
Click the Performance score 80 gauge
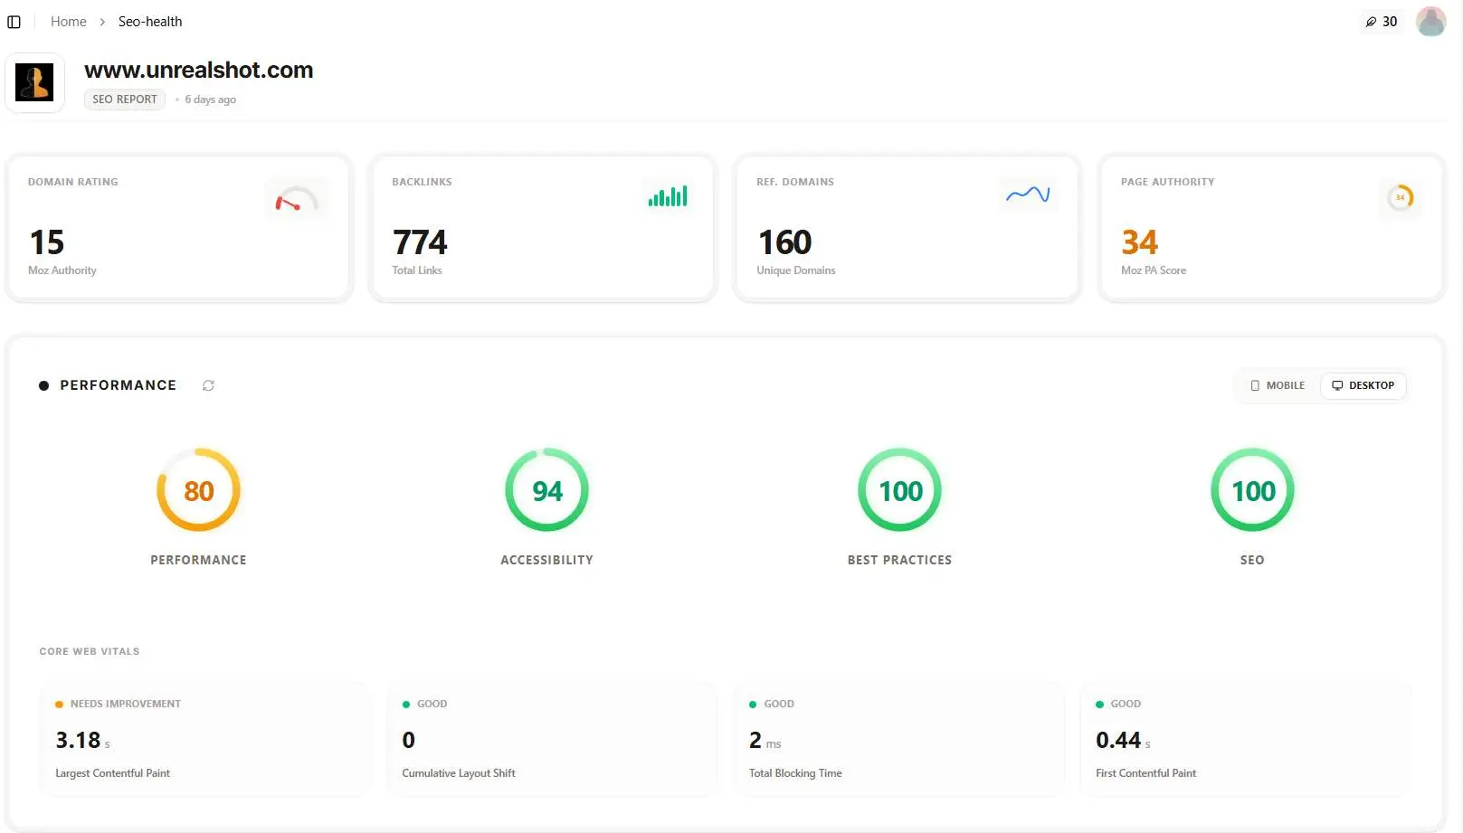pyautogui.click(x=198, y=490)
